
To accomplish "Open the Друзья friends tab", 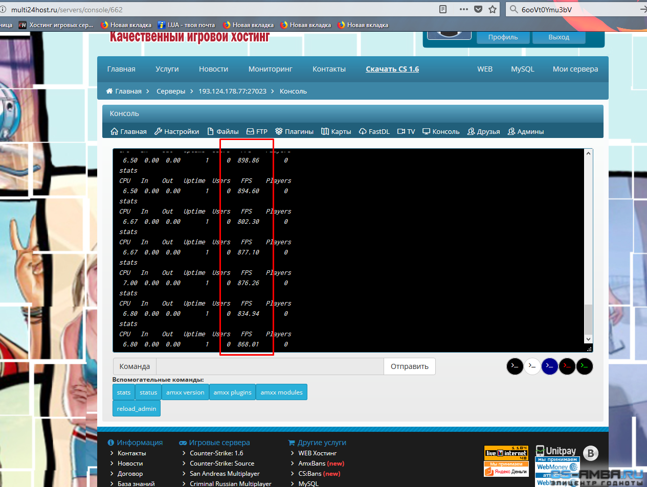I will tap(484, 131).
